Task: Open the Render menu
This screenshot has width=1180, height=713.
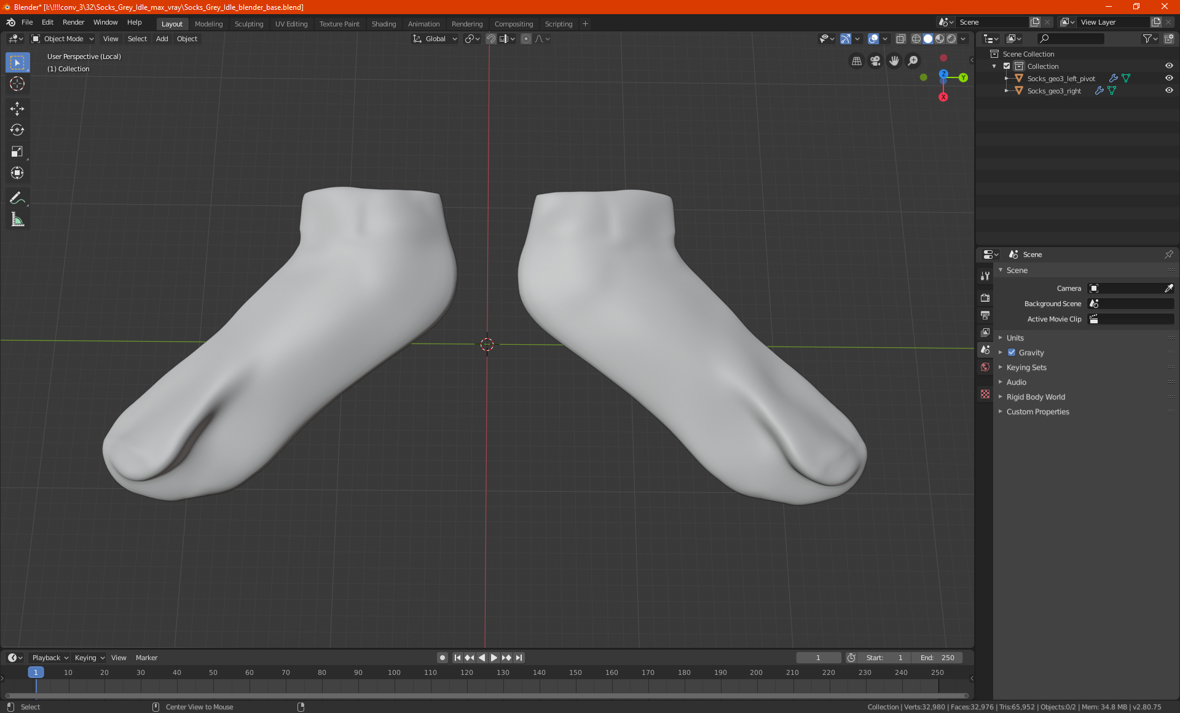Action: click(x=73, y=22)
